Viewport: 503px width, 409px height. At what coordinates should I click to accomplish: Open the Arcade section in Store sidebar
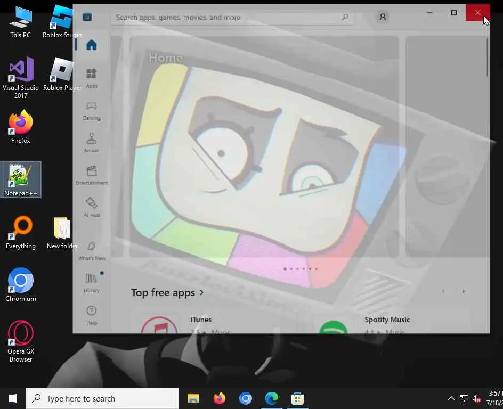point(92,143)
